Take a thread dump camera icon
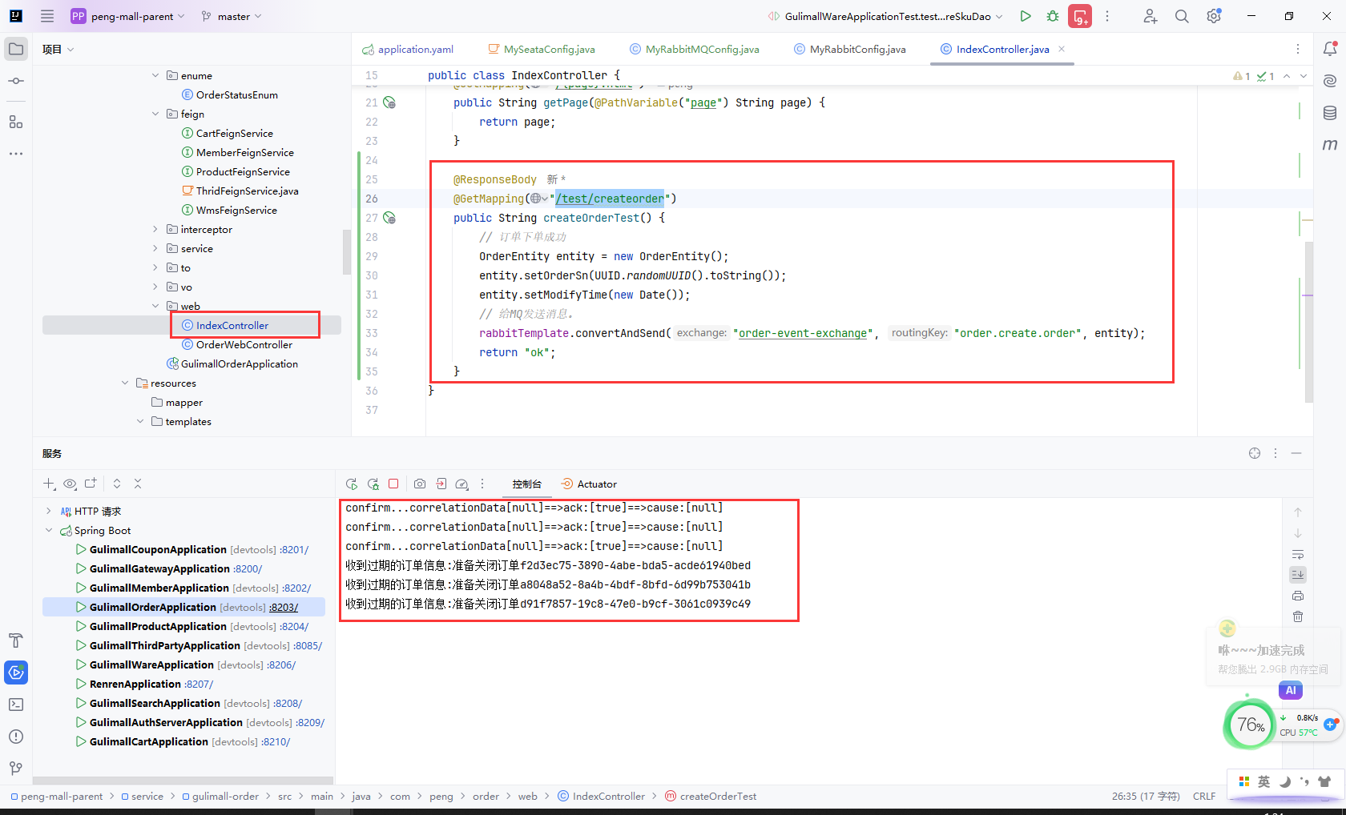Viewport: 1346px width, 815px height. pyautogui.click(x=420, y=484)
